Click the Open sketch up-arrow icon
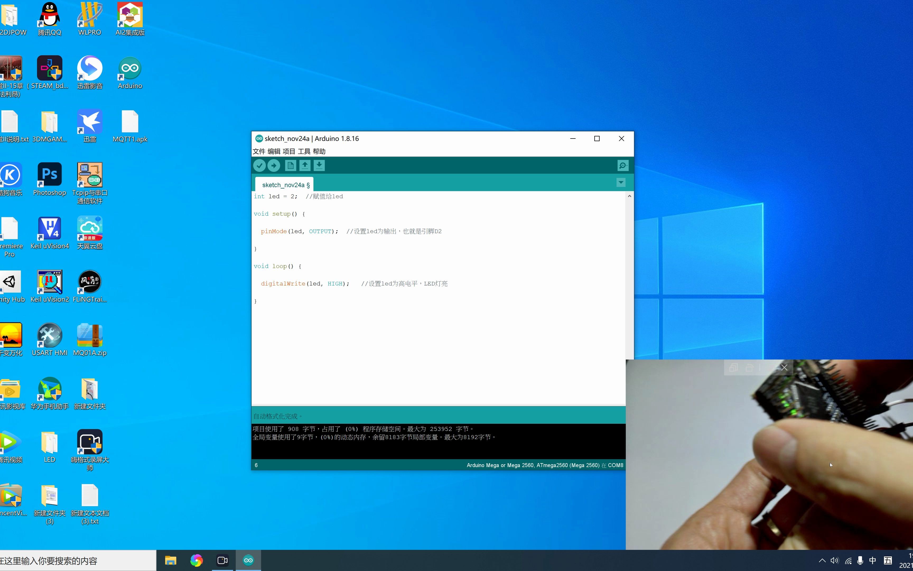 305,165
